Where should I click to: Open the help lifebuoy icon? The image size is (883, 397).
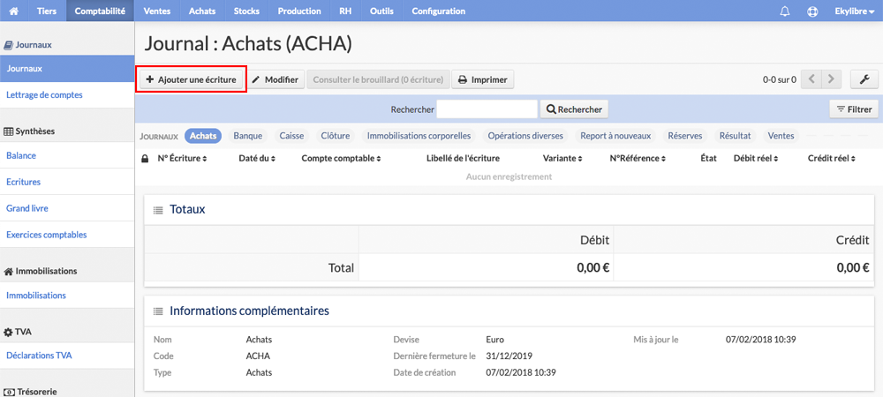coord(812,11)
